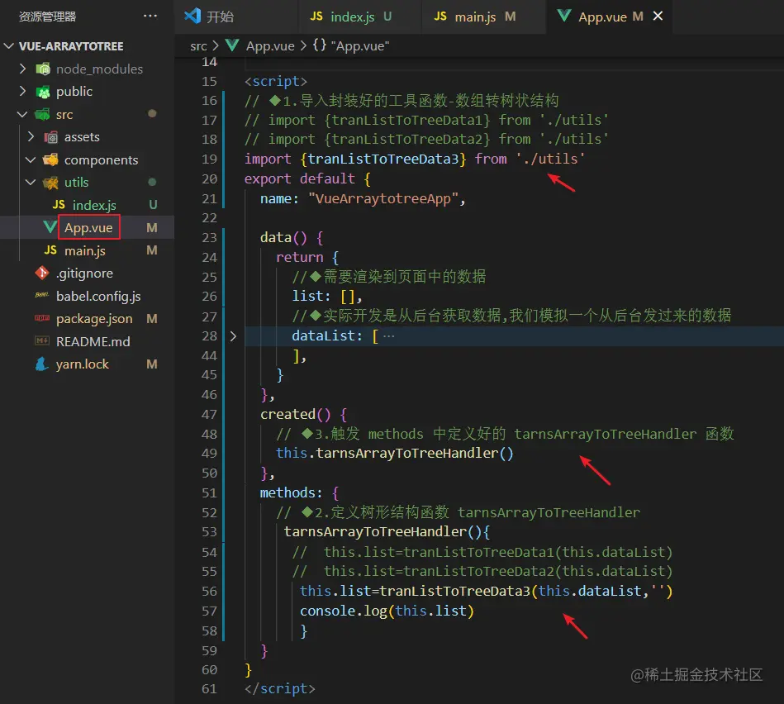The width and height of the screenshot is (784, 704).
Task: Click console.log(this.list) on line 57
Action: tap(387, 611)
